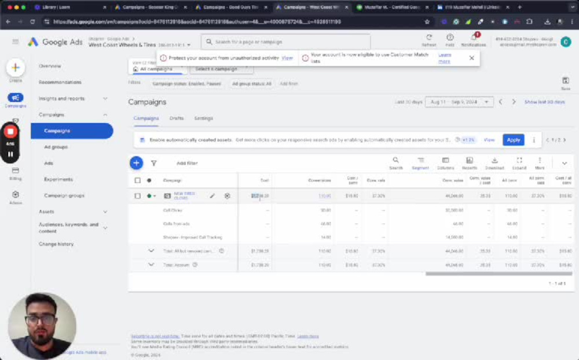Open the table Search tool
Viewport: 579px width, 360px height.
[x=395, y=163]
